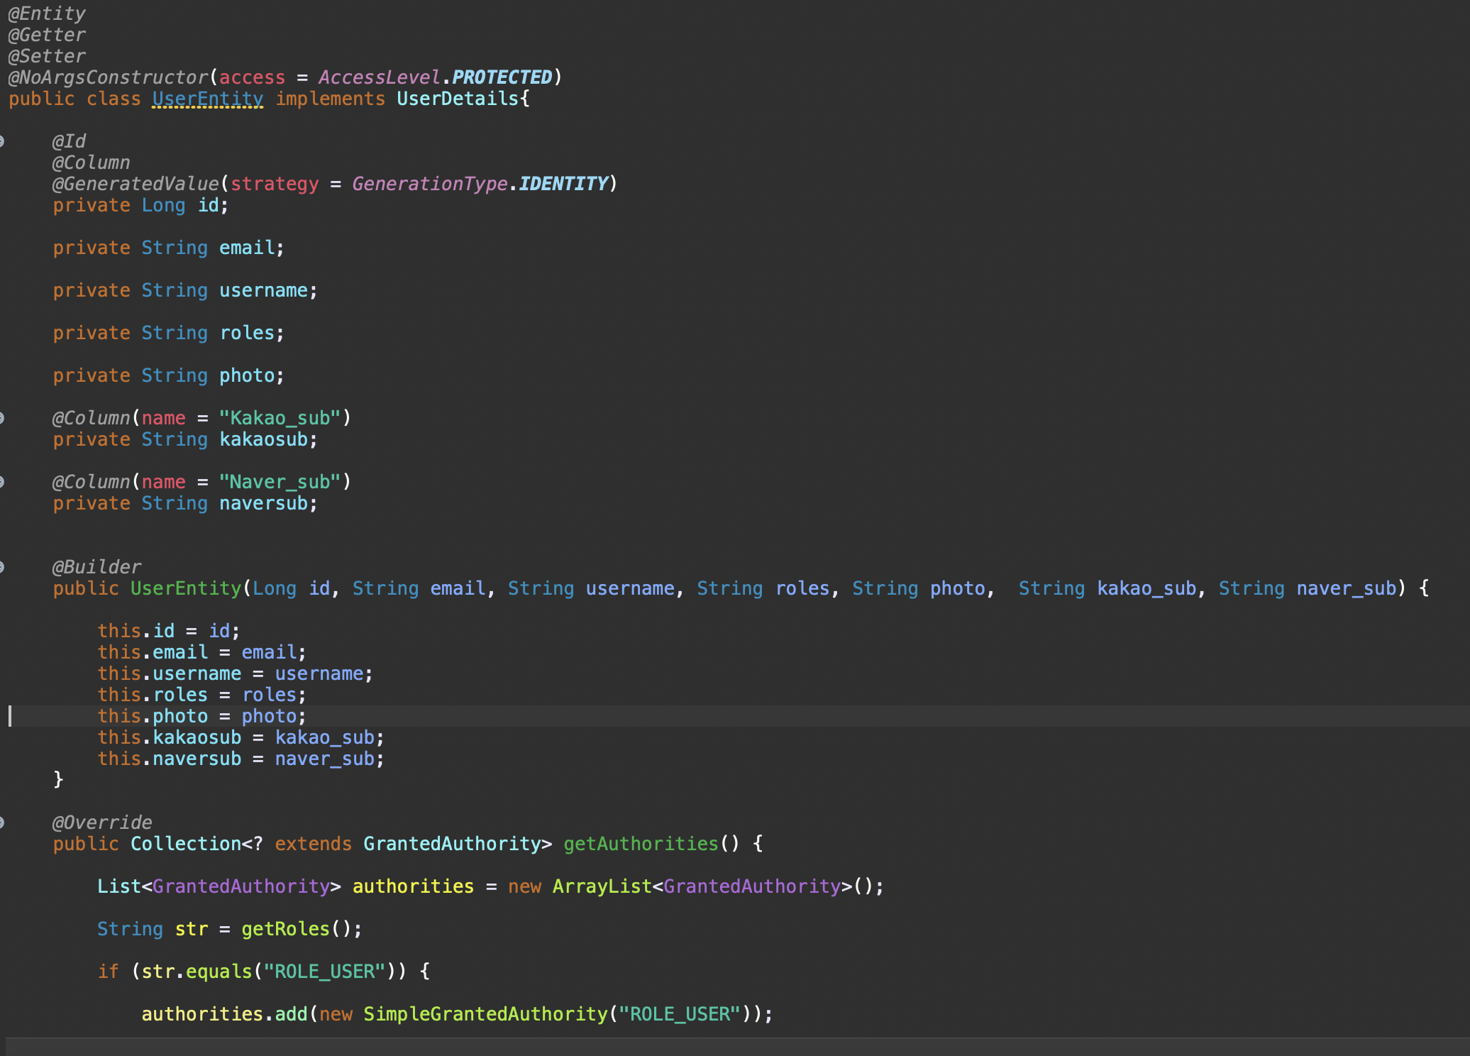The width and height of the screenshot is (1470, 1056).
Task: Collapse fold marker next to Naver_sub column annotation
Action: pyautogui.click(x=2, y=482)
